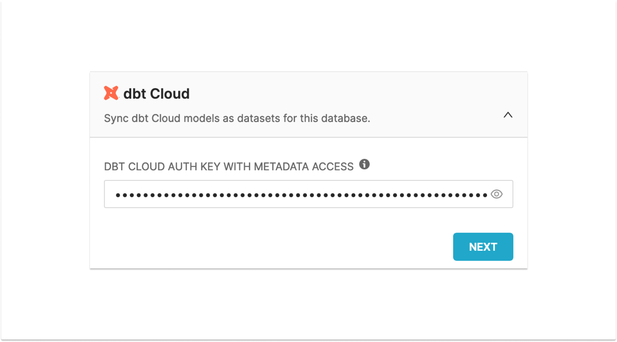Proceed using the blue NEXT button
The height and width of the screenshot is (342, 617).
pos(483,247)
